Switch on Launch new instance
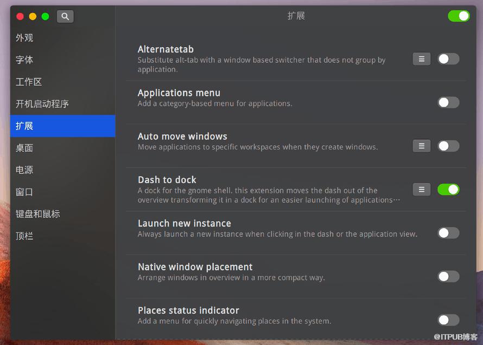The height and width of the screenshot is (345, 483). point(448,233)
